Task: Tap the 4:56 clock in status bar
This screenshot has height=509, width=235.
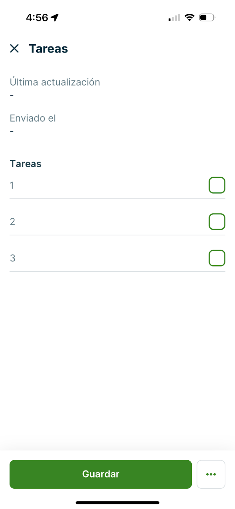Action: [x=37, y=17]
